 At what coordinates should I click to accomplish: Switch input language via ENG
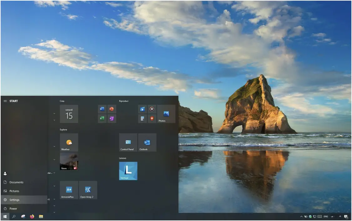tap(326, 217)
